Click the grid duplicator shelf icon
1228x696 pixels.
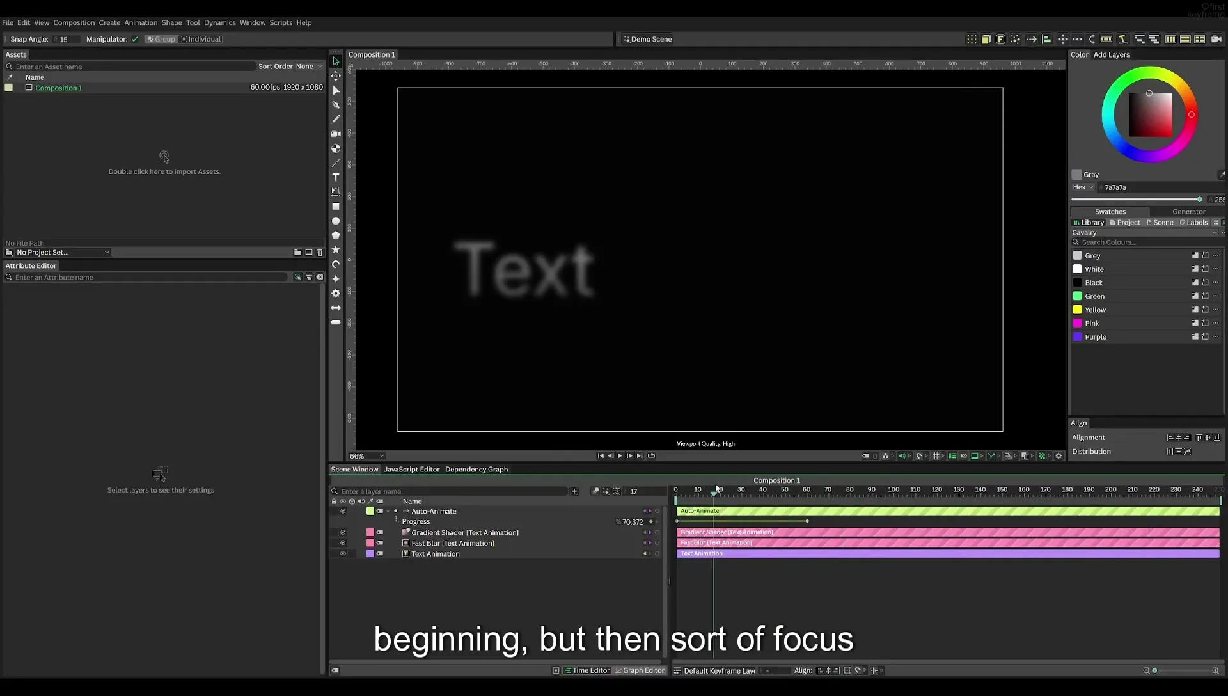coord(972,39)
